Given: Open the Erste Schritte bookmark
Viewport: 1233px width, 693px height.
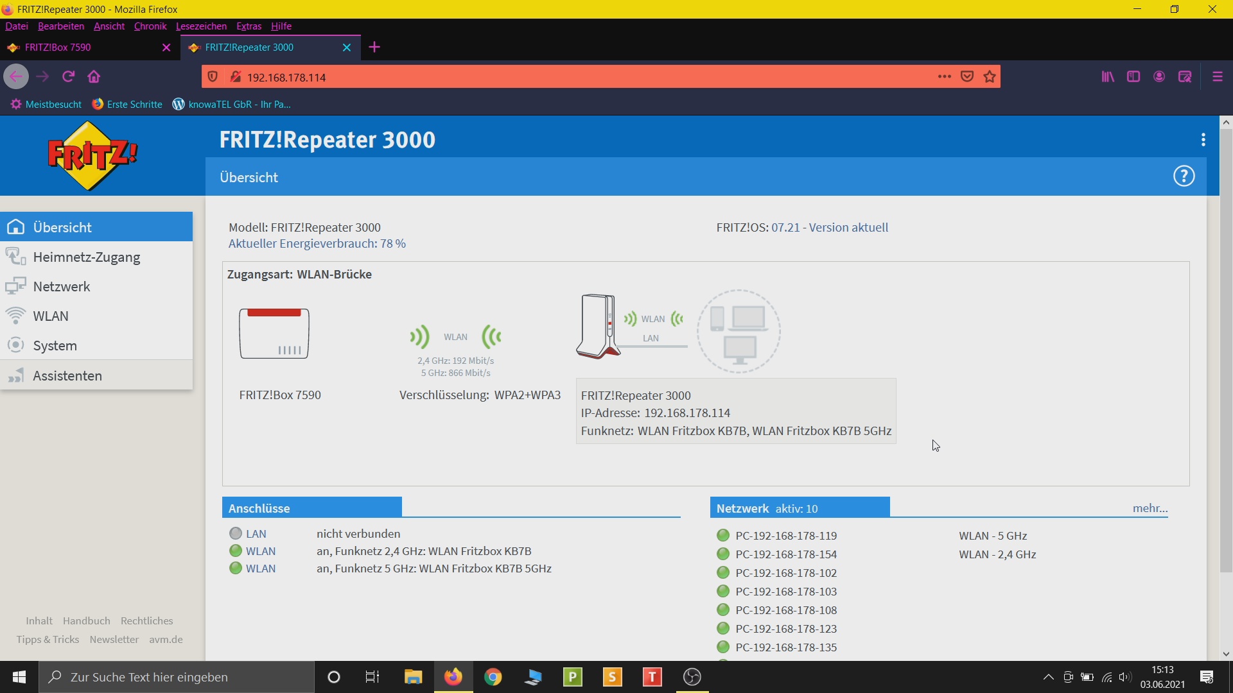Looking at the screenshot, I should pos(127,104).
